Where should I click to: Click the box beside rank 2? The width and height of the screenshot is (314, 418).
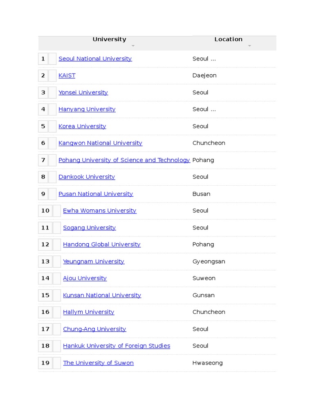coord(52,76)
